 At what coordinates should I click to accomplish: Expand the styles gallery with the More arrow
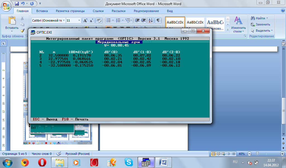tap(228, 30)
